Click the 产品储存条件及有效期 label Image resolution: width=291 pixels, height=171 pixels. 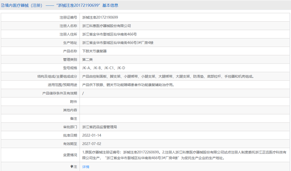[x=60, y=94]
